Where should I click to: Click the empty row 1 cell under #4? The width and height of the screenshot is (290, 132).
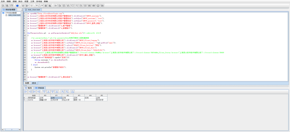click(90, 100)
